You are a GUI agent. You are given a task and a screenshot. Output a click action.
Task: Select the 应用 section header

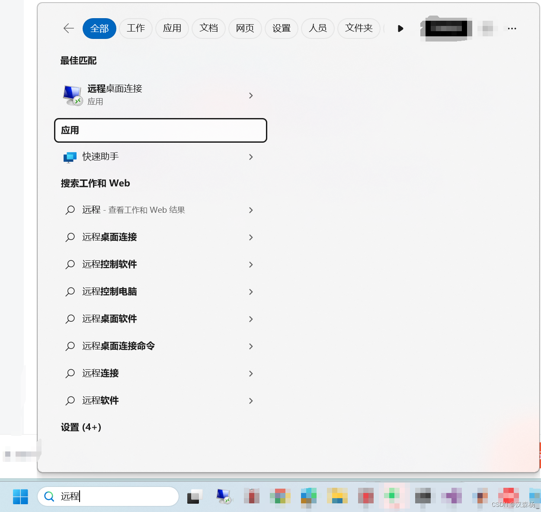[x=160, y=130]
